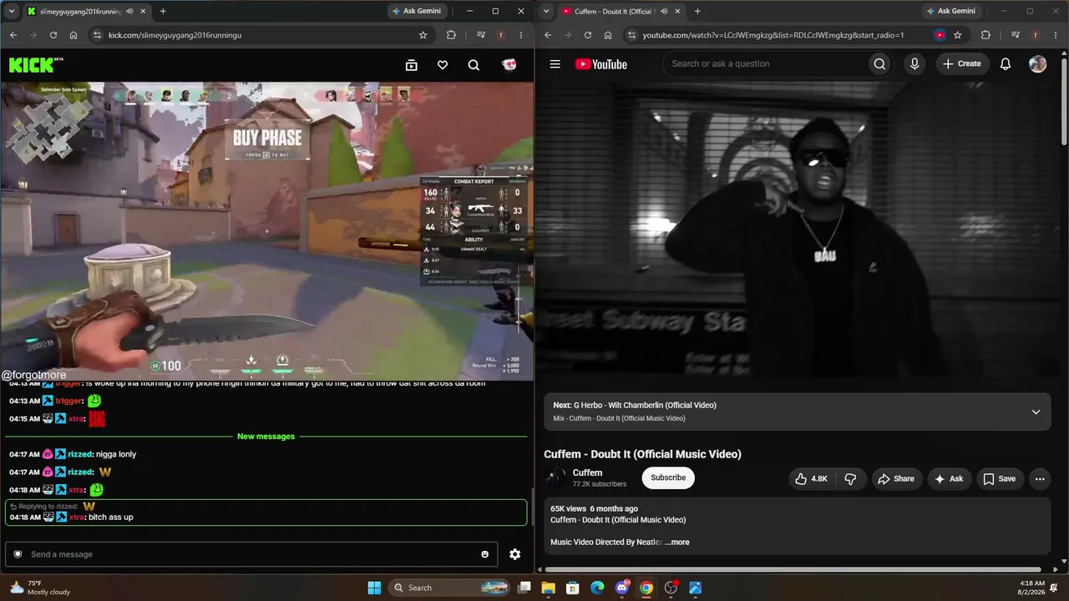Reload the Kick page
The width and height of the screenshot is (1069, 601).
tap(53, 35)
